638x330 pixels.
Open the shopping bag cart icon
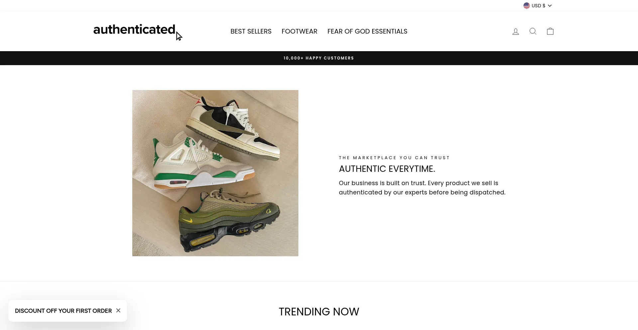[x=550, y=31]
